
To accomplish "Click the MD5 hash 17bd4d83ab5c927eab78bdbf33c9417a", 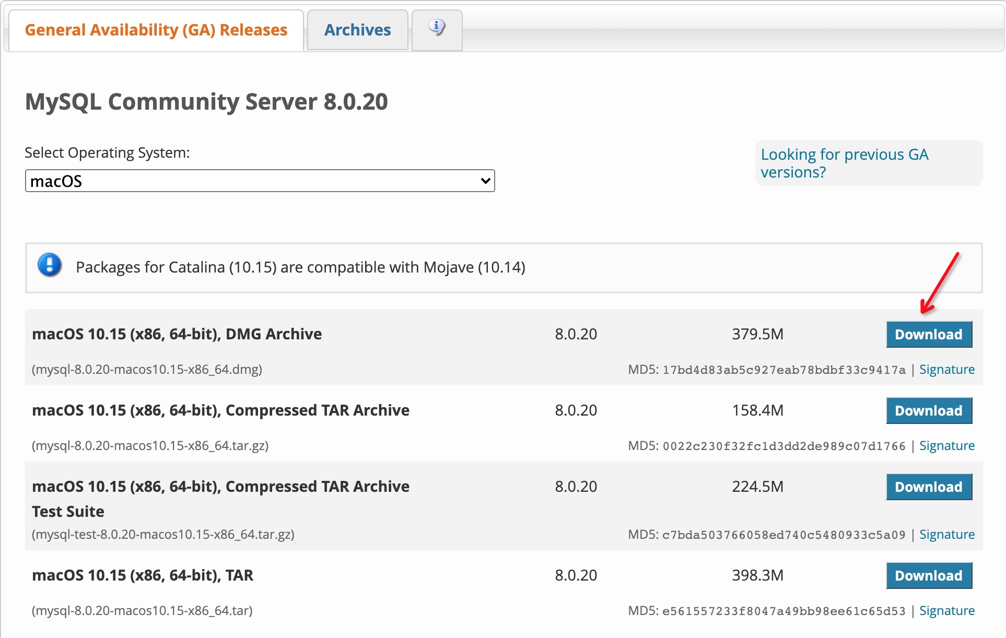I will (x=784, y=370).
